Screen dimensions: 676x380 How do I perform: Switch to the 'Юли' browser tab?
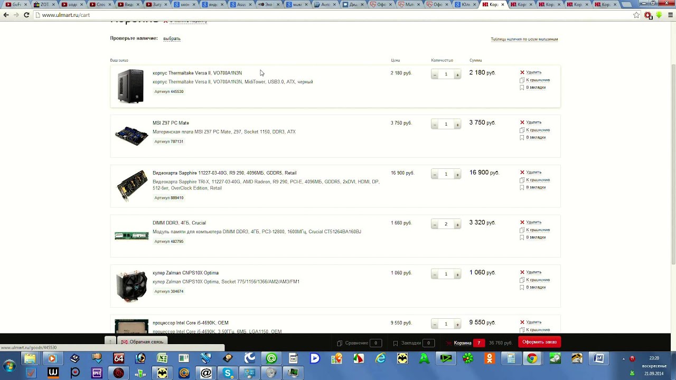(x=465, y=5)
